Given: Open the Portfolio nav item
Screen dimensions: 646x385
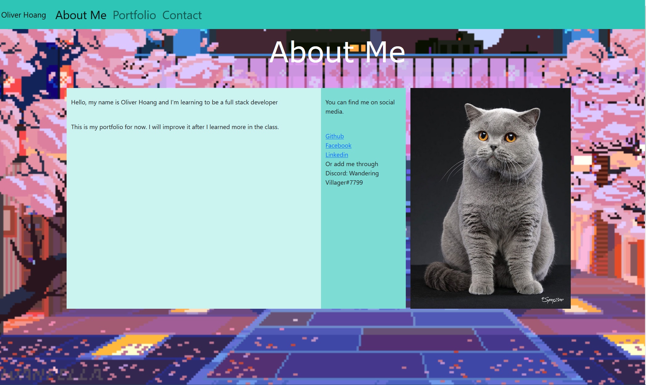Looking at the screenshot, I should click(x=134, y=15).
